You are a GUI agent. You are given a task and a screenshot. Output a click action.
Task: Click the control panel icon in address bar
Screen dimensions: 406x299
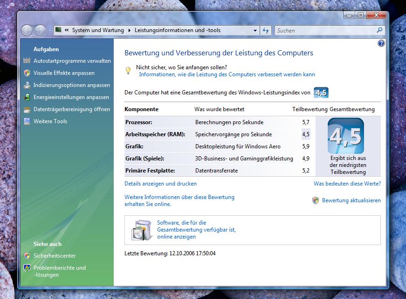tap(59, 30)
